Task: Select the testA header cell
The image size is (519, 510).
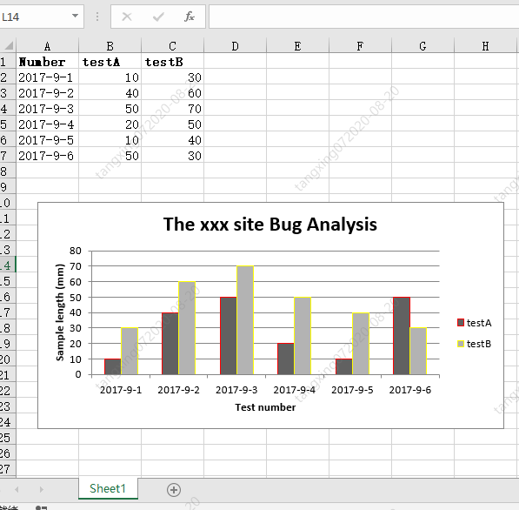Action: pyautogui.click(x=110, y=62)
